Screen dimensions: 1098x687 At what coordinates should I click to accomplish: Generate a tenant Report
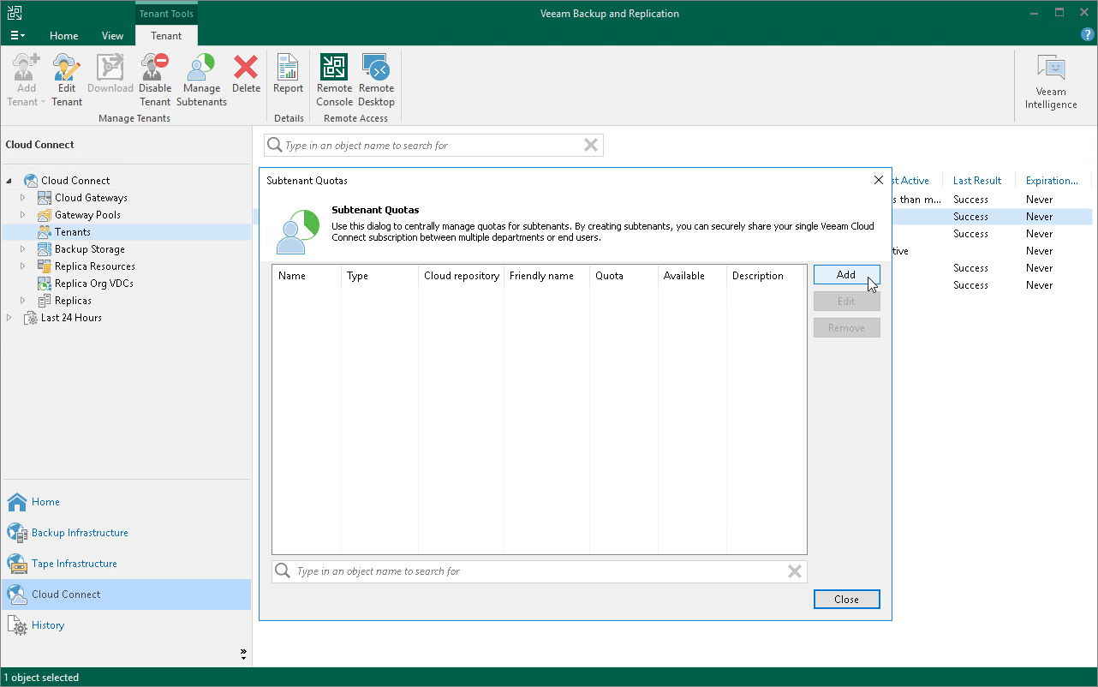click(x=289, y=75)
